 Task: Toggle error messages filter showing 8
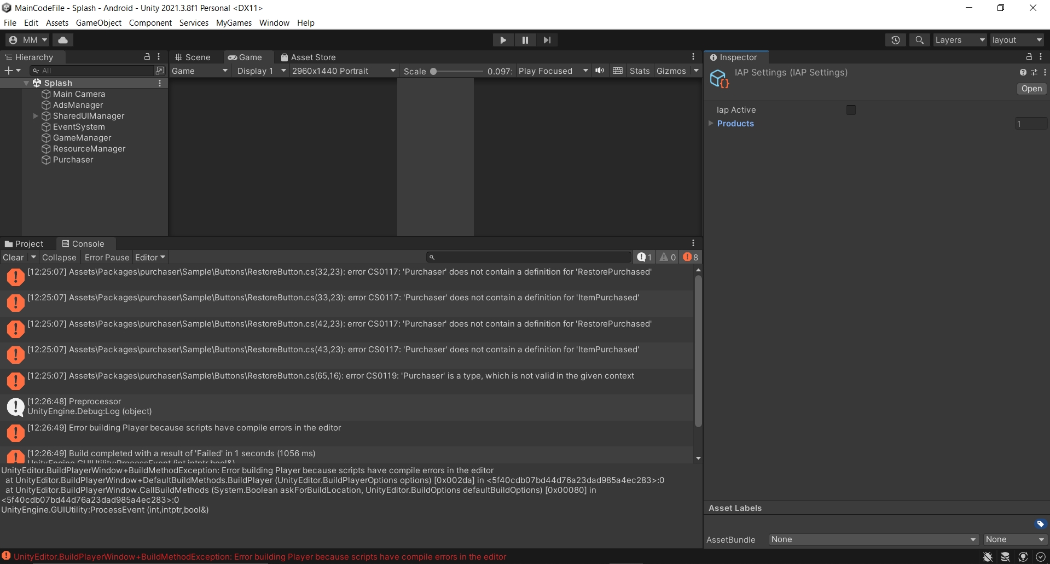(691, 257)
